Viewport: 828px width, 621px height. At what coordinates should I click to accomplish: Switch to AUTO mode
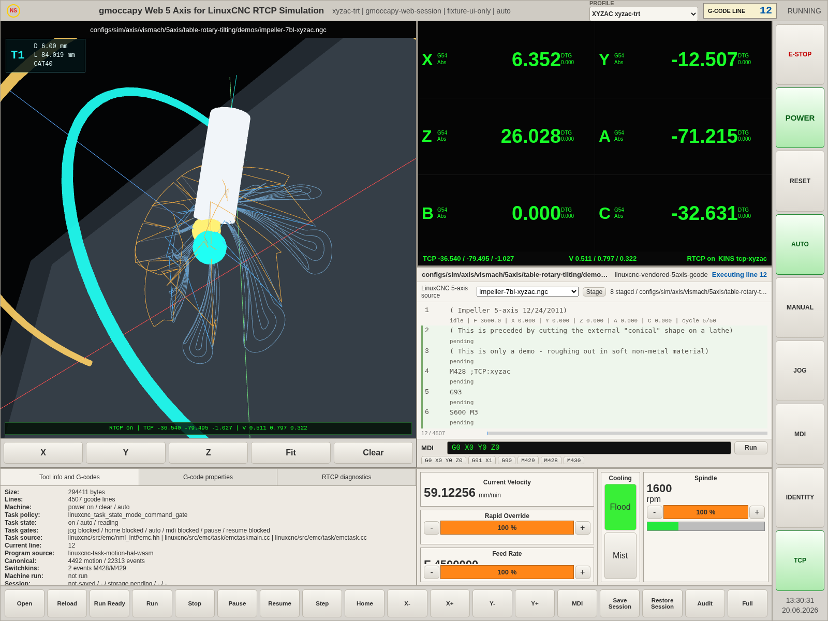[x=800, y=244]
